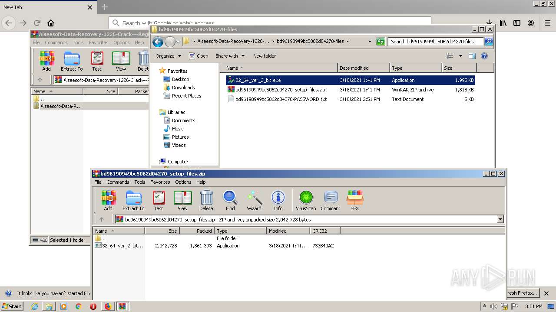
Task: Click Extract To in Aiseesoft WinRAR window
Action: coord(72,61)
